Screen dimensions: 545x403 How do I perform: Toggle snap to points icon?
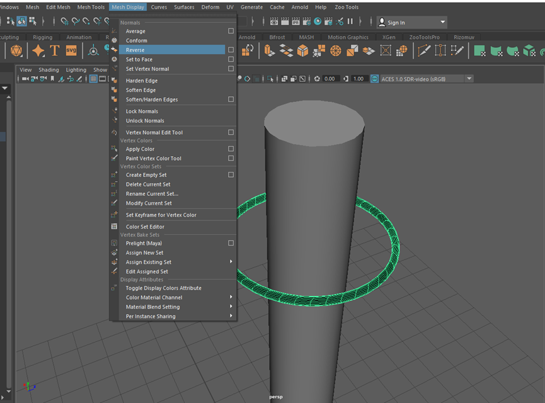point(86,21)
